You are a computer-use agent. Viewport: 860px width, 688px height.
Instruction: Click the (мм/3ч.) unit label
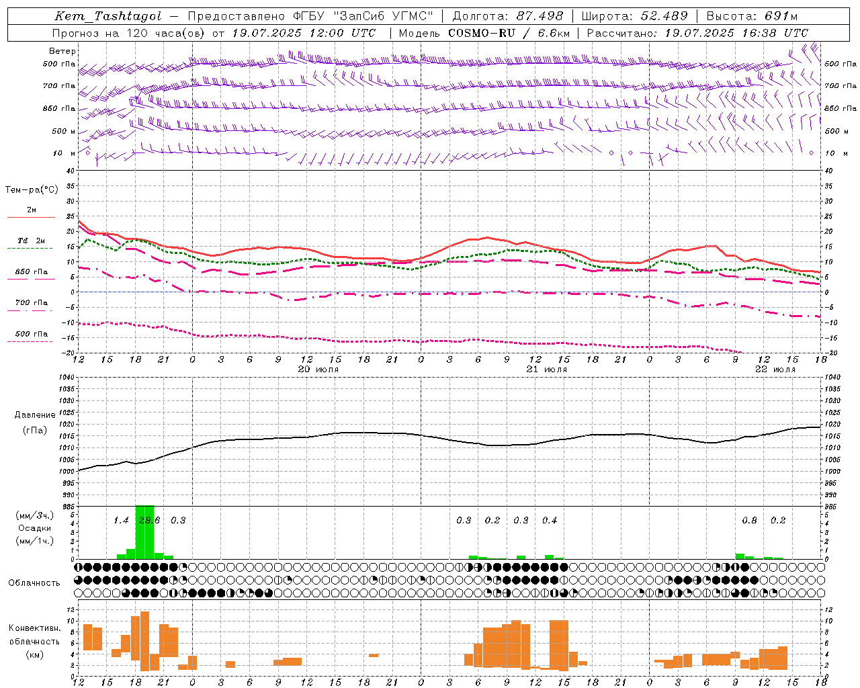tap(34, 516)
